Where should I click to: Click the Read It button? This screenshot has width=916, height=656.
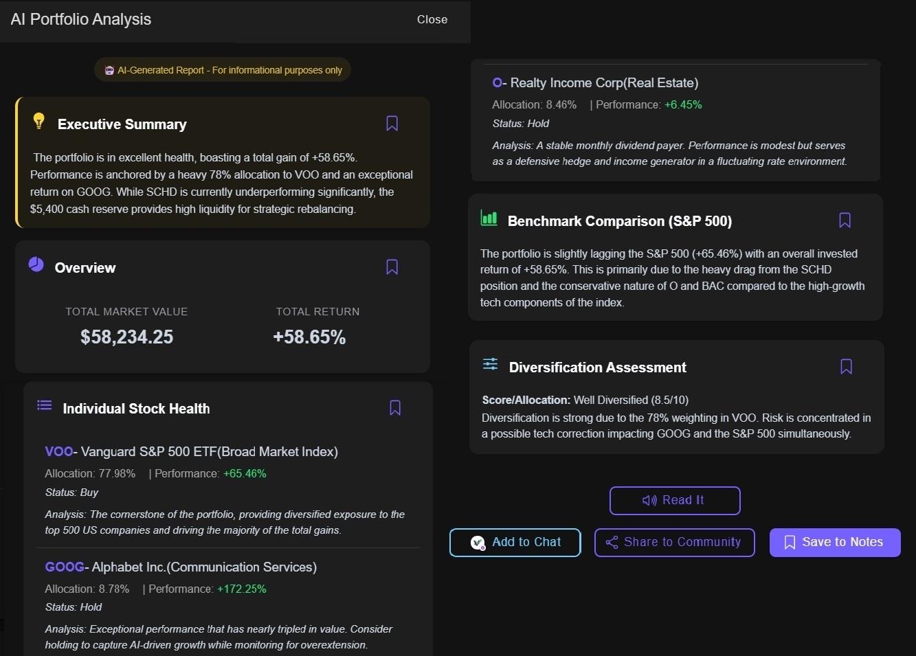click(675, 501)
